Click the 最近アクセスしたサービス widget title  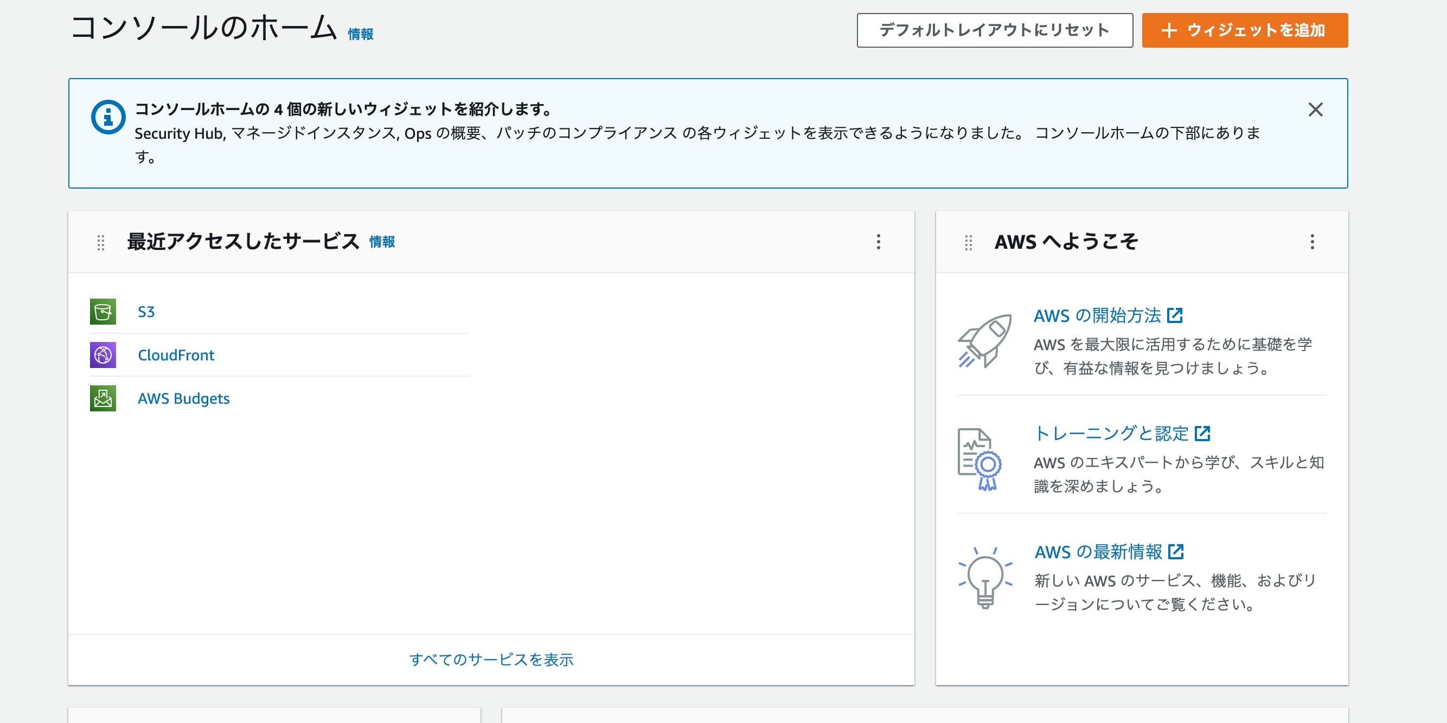(243, 242)
